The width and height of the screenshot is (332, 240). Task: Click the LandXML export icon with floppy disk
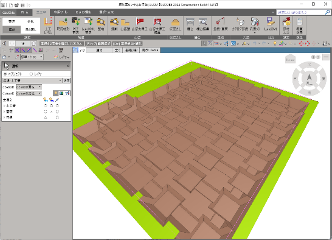(271, 24)
